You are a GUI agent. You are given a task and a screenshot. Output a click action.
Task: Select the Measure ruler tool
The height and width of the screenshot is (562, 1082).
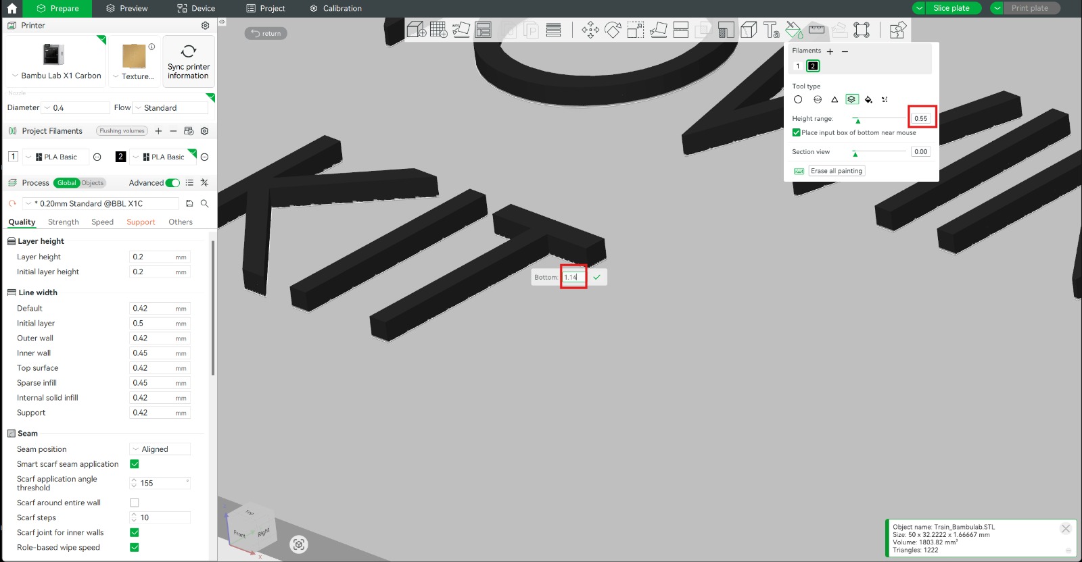click(816, 30)
